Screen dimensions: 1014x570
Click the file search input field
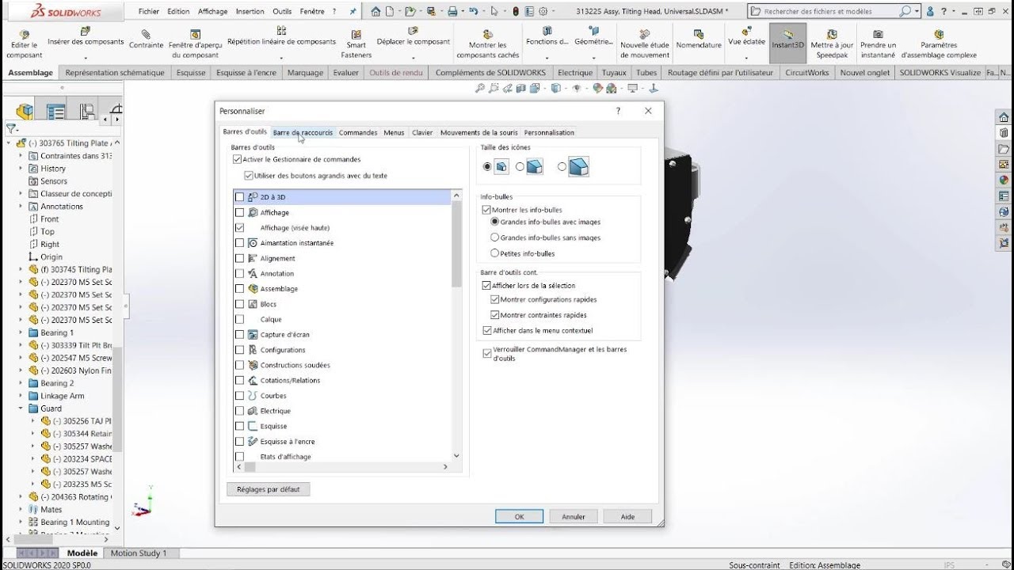pos(829,11)
